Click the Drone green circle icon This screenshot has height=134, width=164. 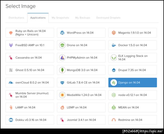tap(62, 45)
